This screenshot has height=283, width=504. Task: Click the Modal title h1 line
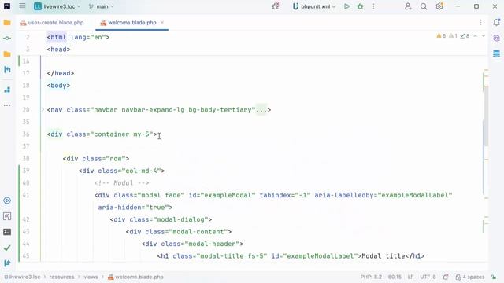(x=291, y=256)
